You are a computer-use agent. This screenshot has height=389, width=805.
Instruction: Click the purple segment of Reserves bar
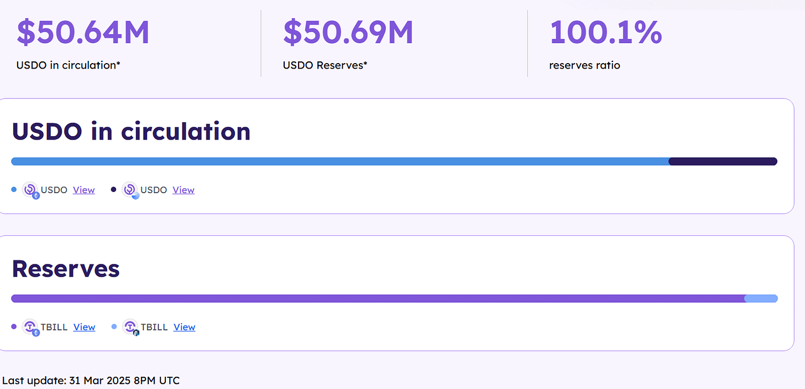click(378, 299)
